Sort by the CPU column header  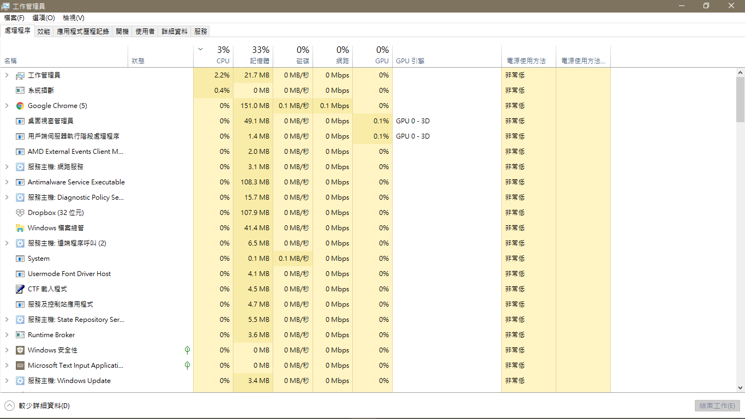pyautogui.click(x=213, y=55)
